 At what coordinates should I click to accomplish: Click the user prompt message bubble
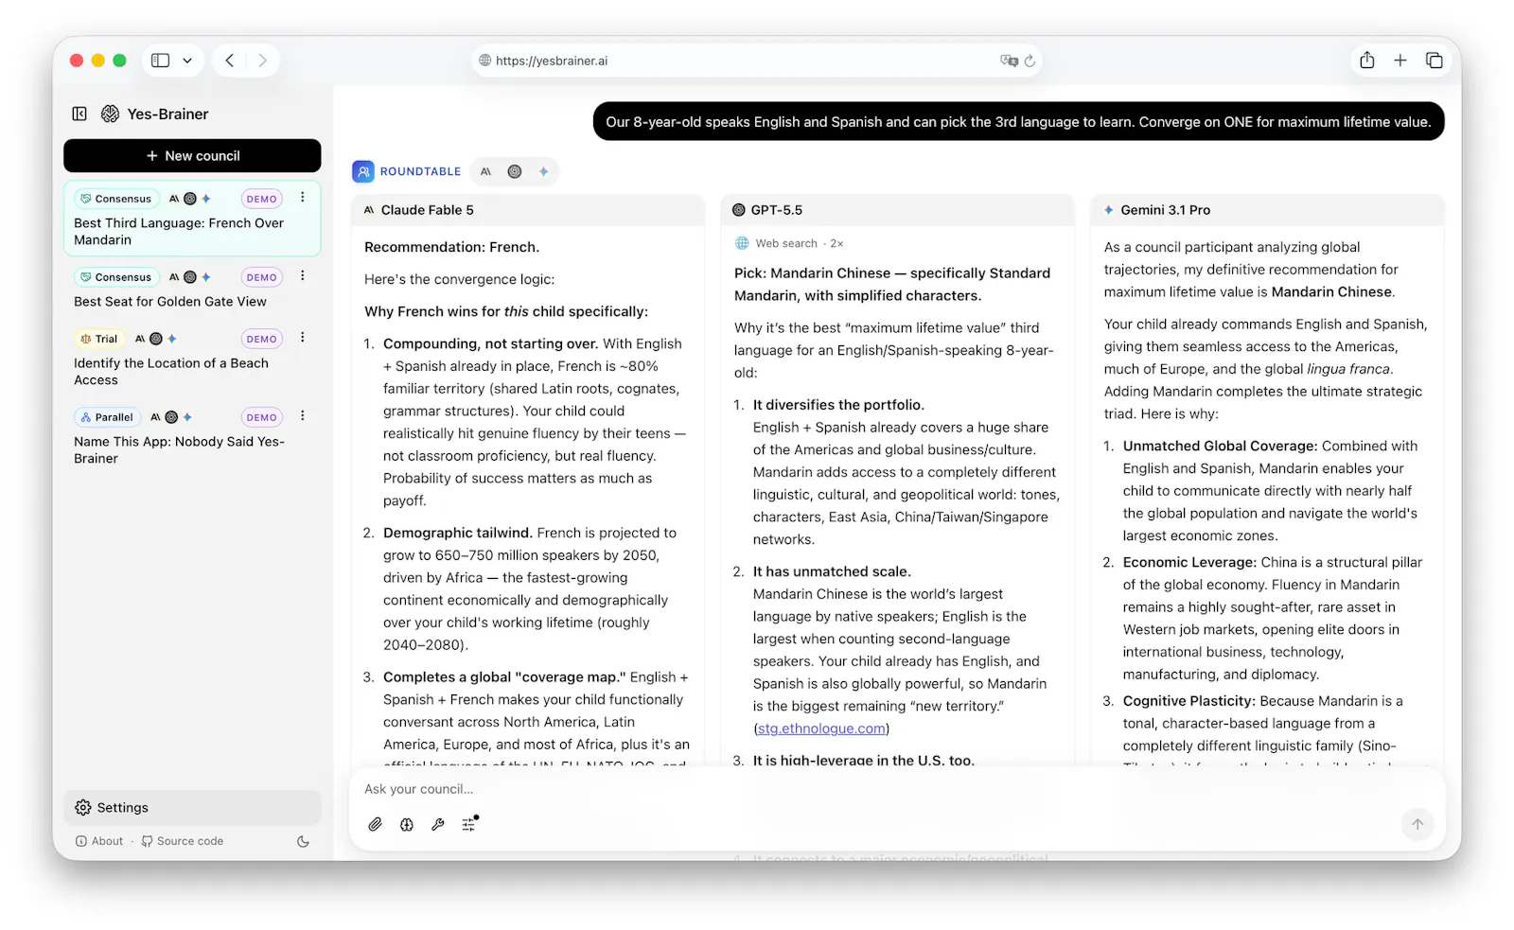coord(1018,122)
